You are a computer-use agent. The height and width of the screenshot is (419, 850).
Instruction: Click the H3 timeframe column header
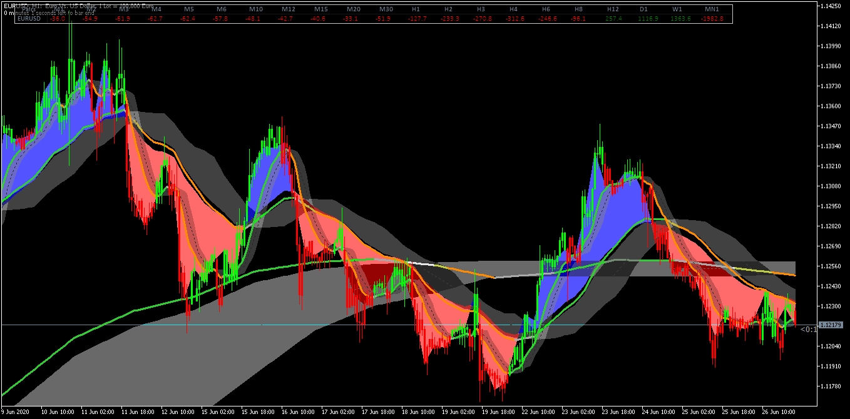pos(481,9)
